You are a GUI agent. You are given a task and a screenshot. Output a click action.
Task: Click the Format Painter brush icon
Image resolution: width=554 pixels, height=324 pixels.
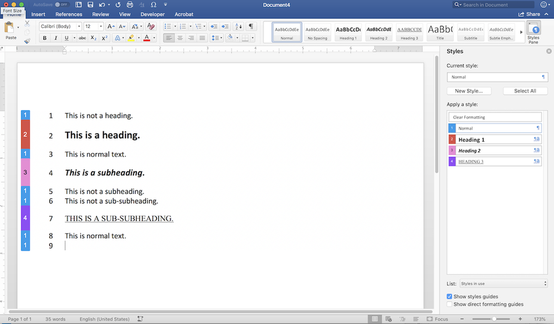click(x=27, y=41)
